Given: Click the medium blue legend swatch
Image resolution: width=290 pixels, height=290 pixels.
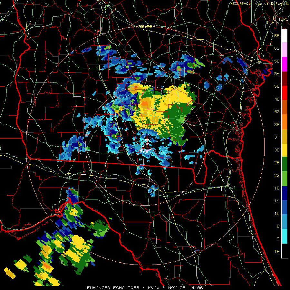Looking at the screenshot, I should [285, 207].
